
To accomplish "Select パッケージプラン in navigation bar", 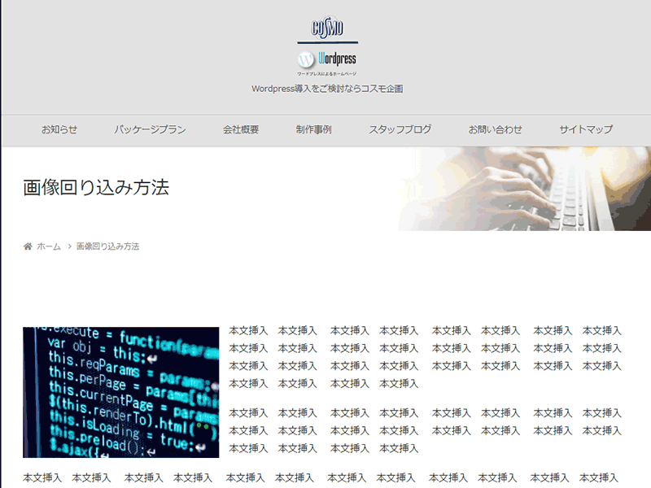I will [x=150, y=129].
